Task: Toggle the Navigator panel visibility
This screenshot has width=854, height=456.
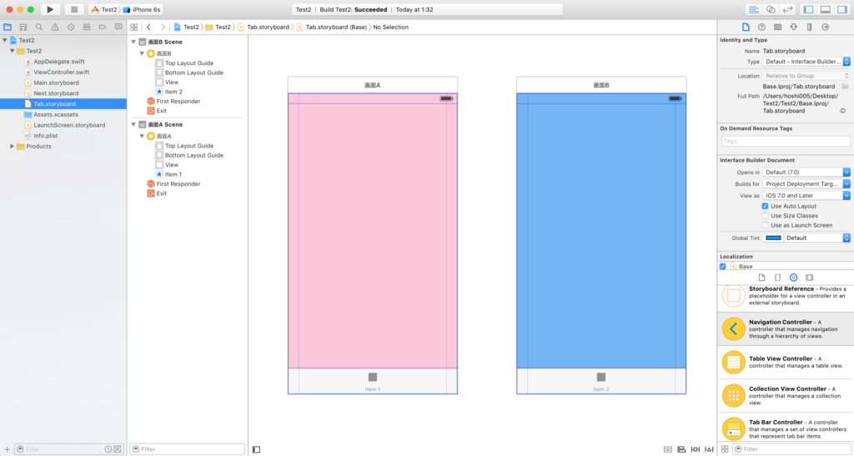Action: click(808, 9)
